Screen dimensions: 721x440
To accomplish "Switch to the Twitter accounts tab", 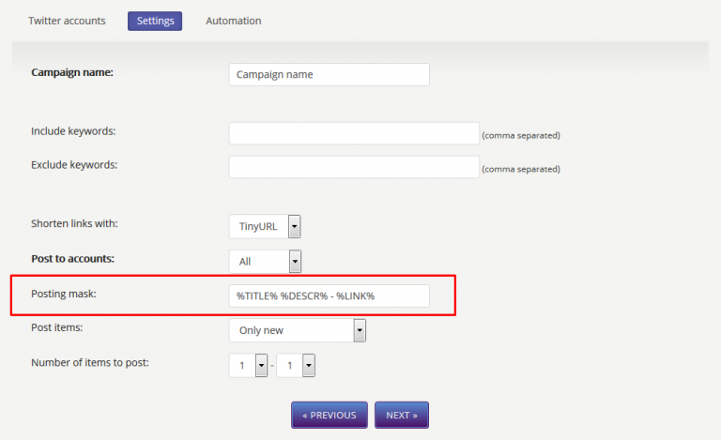I will pos(67,21).
